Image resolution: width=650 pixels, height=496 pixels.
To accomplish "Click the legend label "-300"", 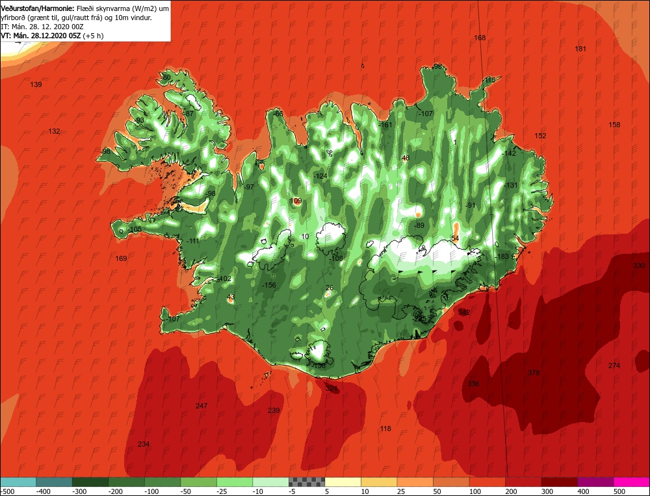I will pos(79,491).
